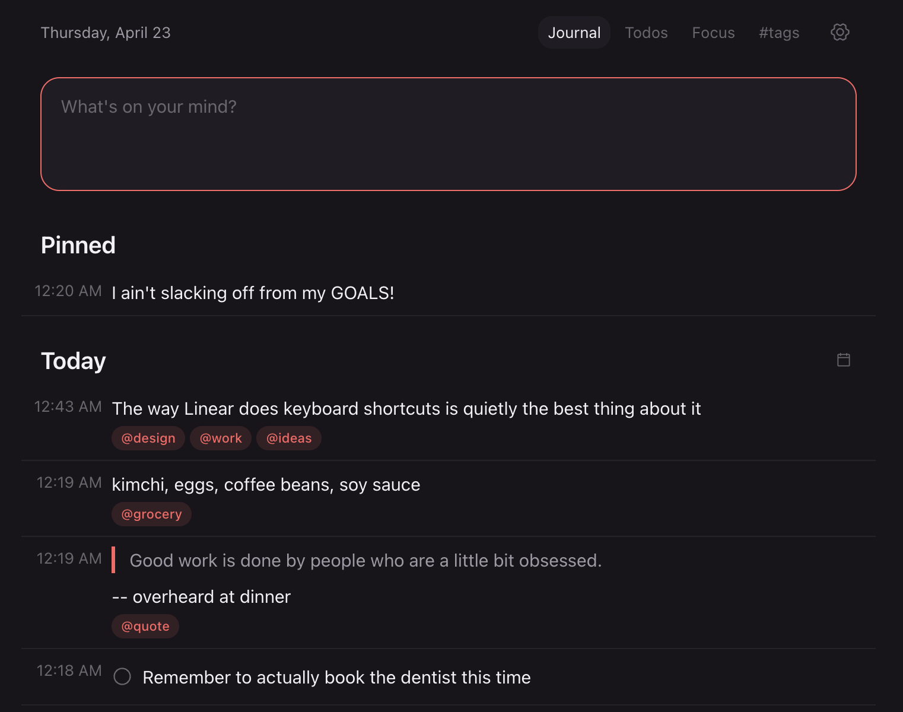The image size is (903, 712).
Task: Click the @ideas tag chip
Action: 289,438
